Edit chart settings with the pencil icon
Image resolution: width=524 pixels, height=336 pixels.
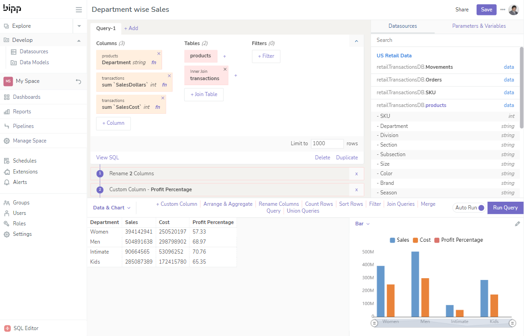point(517,224)
